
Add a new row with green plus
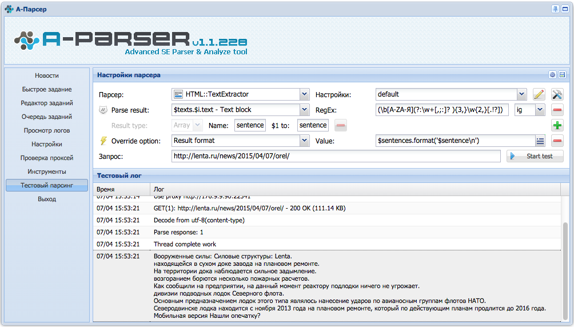click(557, 125)
